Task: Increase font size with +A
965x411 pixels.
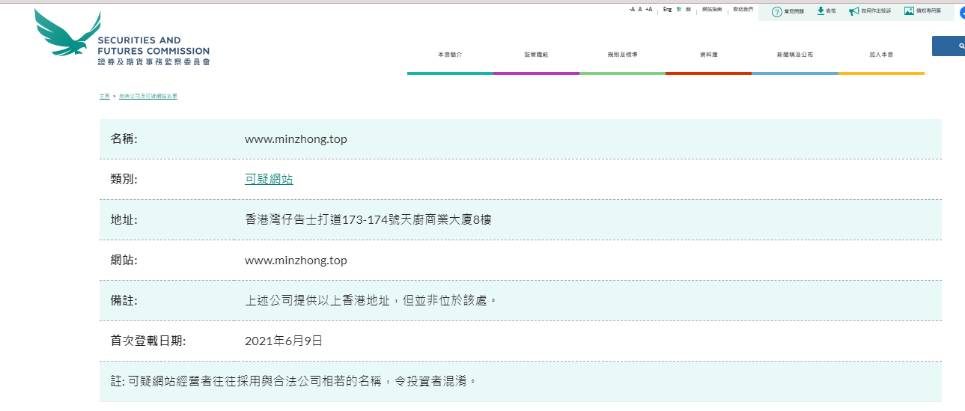Action: (x=648, y=10)
